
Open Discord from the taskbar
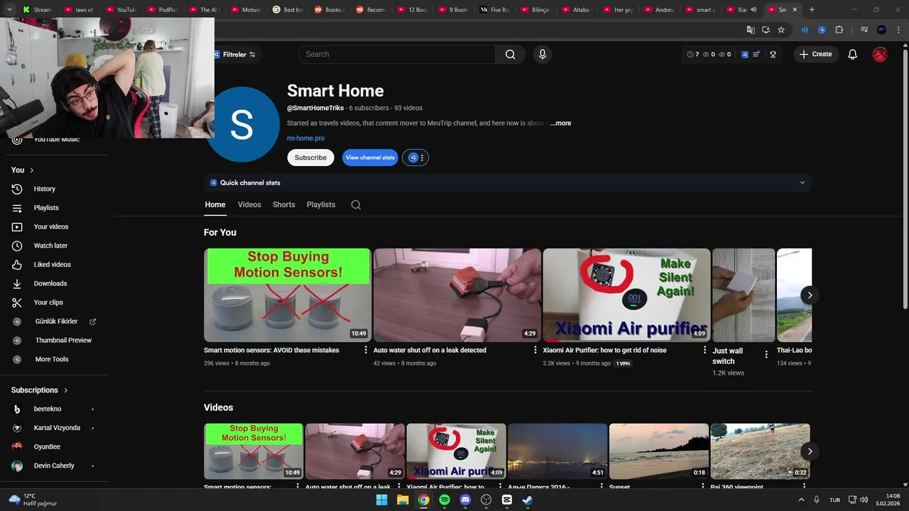tap(465, 500)
